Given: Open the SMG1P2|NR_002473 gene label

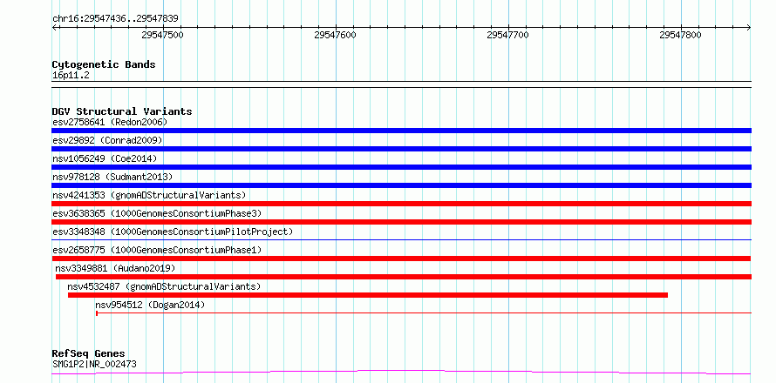Looking at the screenshot, I should coord(94,365).
